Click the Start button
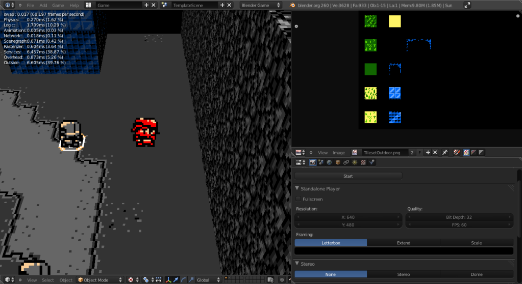The height and width of the screenshot is (284, 522). click(348, 176)
